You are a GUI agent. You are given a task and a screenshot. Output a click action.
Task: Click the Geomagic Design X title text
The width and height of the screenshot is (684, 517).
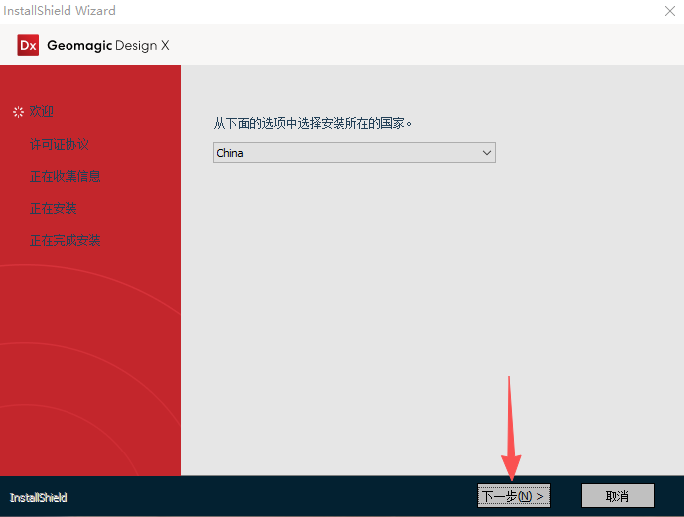(108, 46)
